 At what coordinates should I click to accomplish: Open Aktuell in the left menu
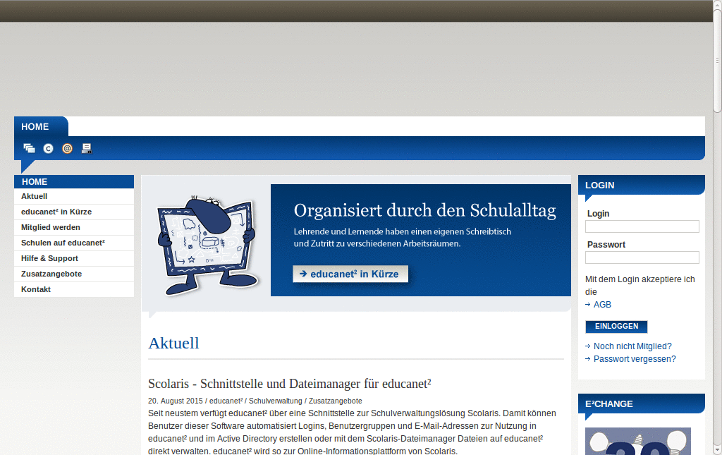click(74, 196)
